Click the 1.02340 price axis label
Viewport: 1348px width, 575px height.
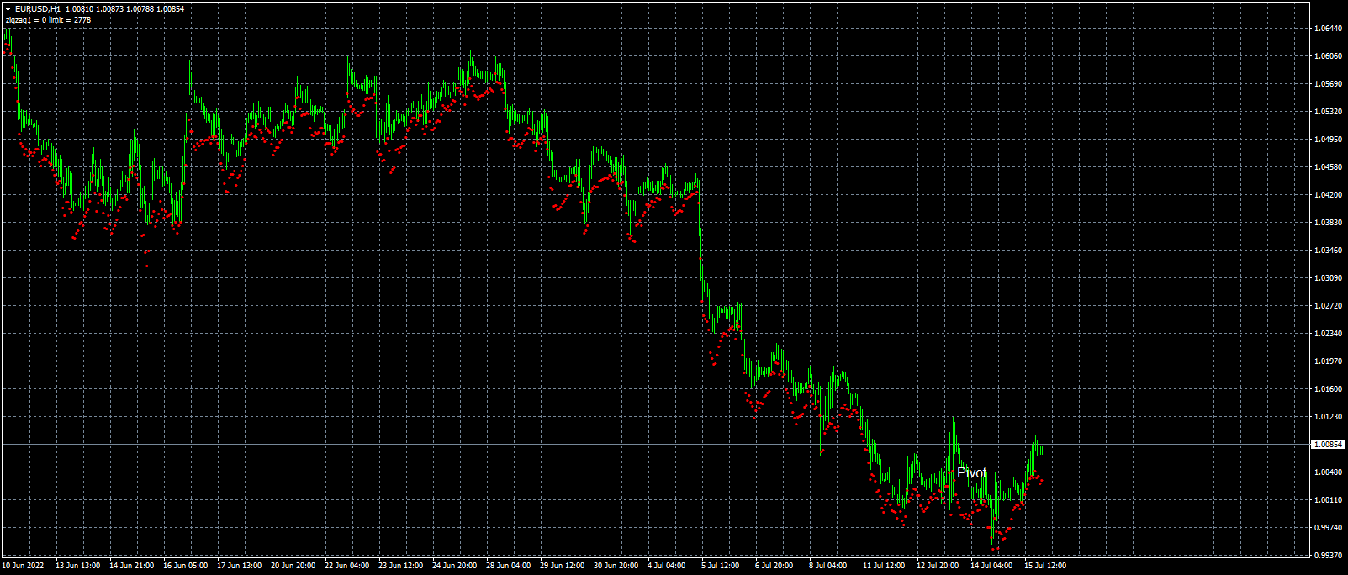pos(1328,333)
